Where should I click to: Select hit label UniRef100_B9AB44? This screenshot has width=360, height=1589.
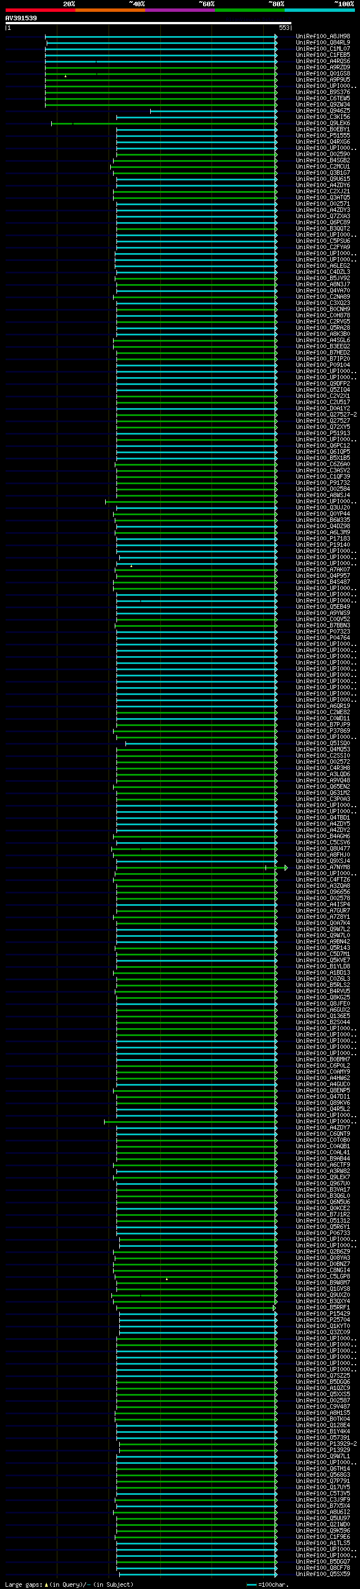click(323, 1159)
